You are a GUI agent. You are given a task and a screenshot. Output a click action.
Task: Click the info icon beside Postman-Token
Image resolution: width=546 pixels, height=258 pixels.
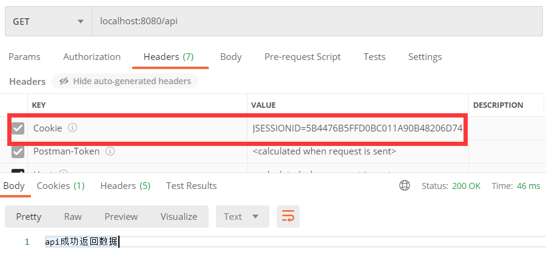(110, 151)
